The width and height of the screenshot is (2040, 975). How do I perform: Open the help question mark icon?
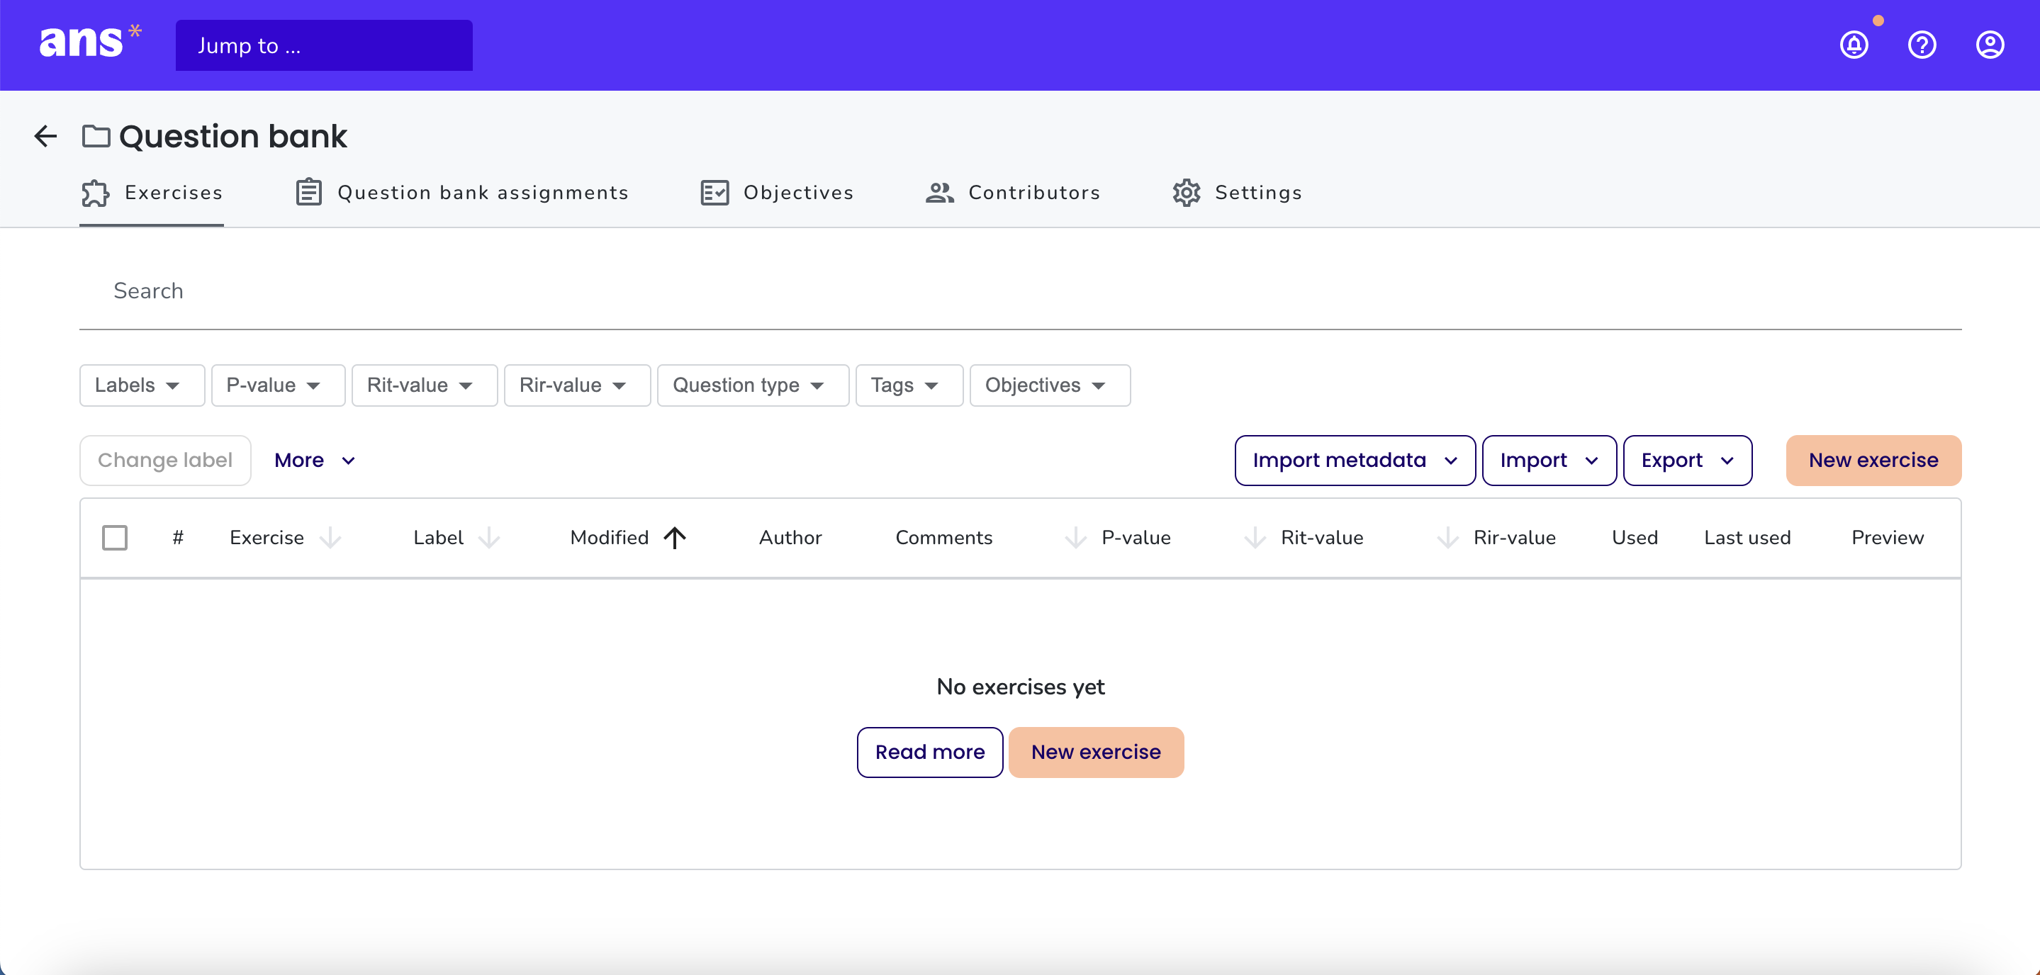pos(1922,45)
